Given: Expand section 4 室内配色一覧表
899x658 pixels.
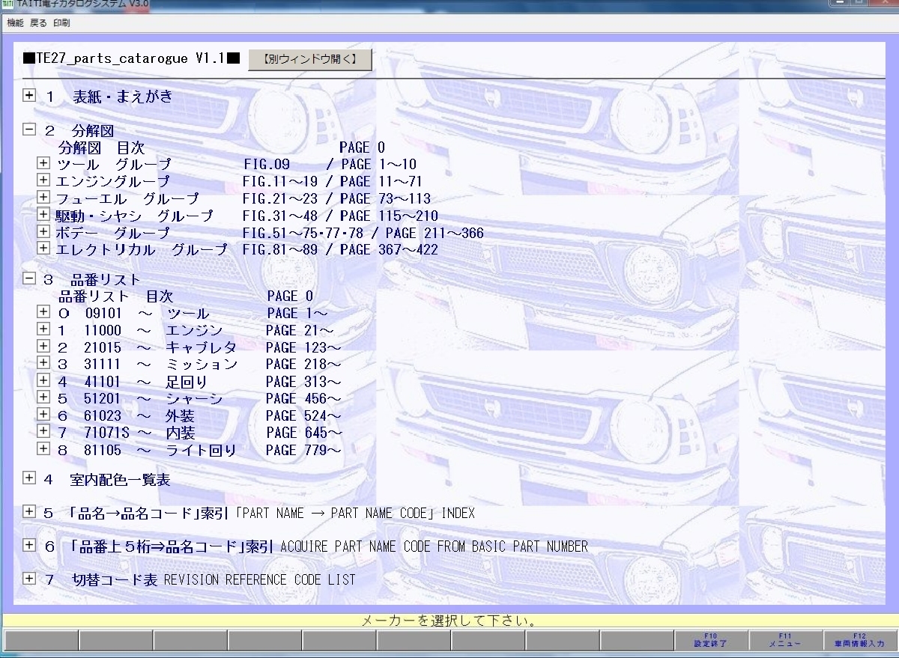Looking at the screenshot, I should pyautogui.click(x=29, y=479).
